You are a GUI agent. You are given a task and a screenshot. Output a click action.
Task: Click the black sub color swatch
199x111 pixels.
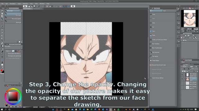click(3, 72)
